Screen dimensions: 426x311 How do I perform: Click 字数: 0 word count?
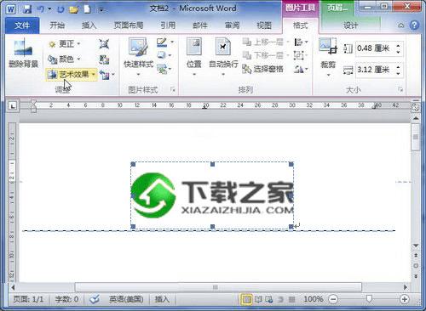click(x=66, y=299)
